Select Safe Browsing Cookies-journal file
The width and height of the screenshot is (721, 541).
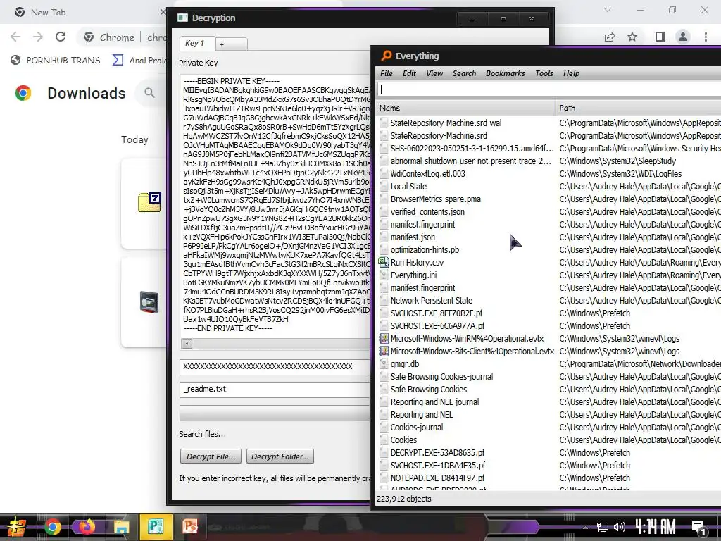click(441, 376)
